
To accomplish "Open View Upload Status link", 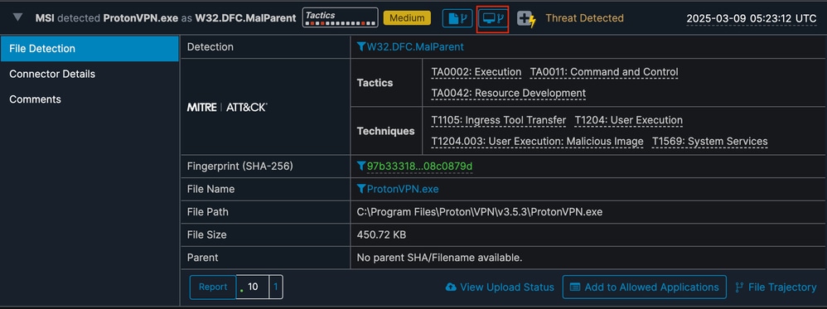I will click(x=507, y=287).
